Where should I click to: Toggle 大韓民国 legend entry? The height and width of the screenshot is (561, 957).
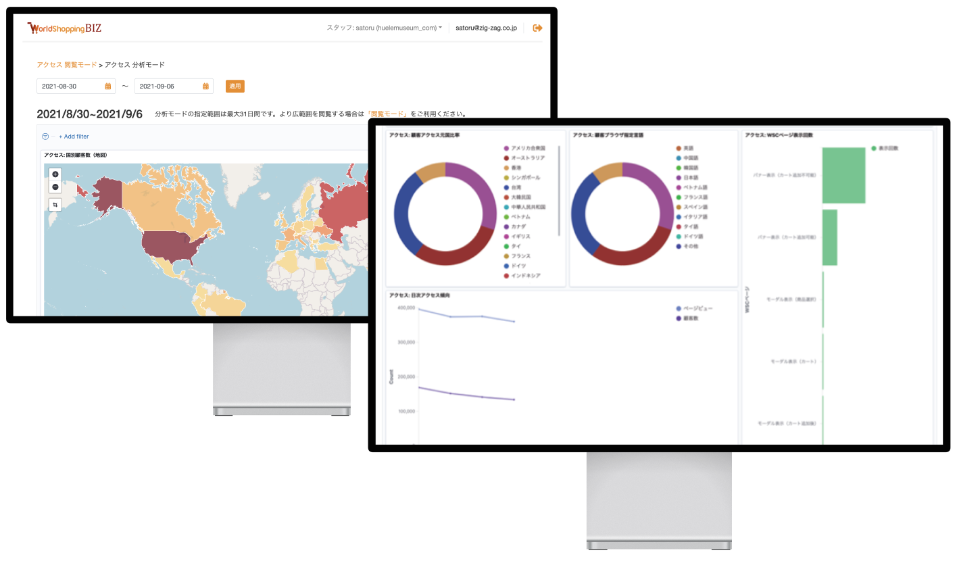tap(516, 197)
